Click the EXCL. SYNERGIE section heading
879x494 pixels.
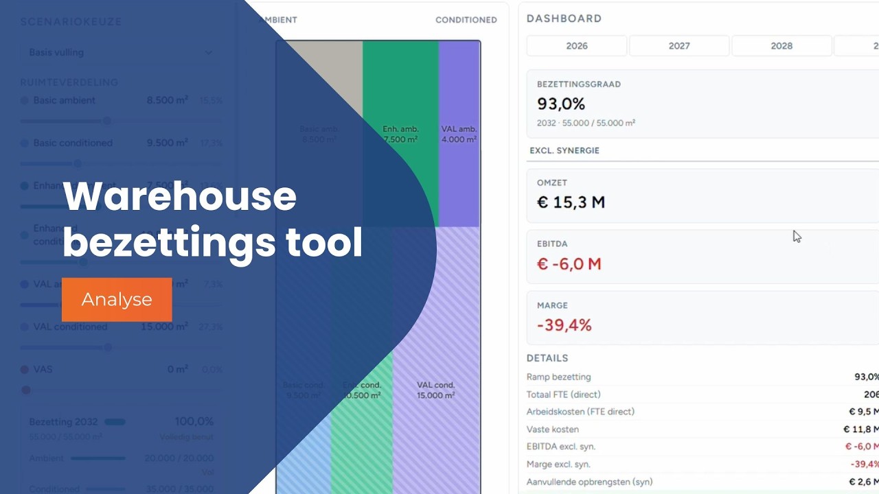tap(564, 150)
